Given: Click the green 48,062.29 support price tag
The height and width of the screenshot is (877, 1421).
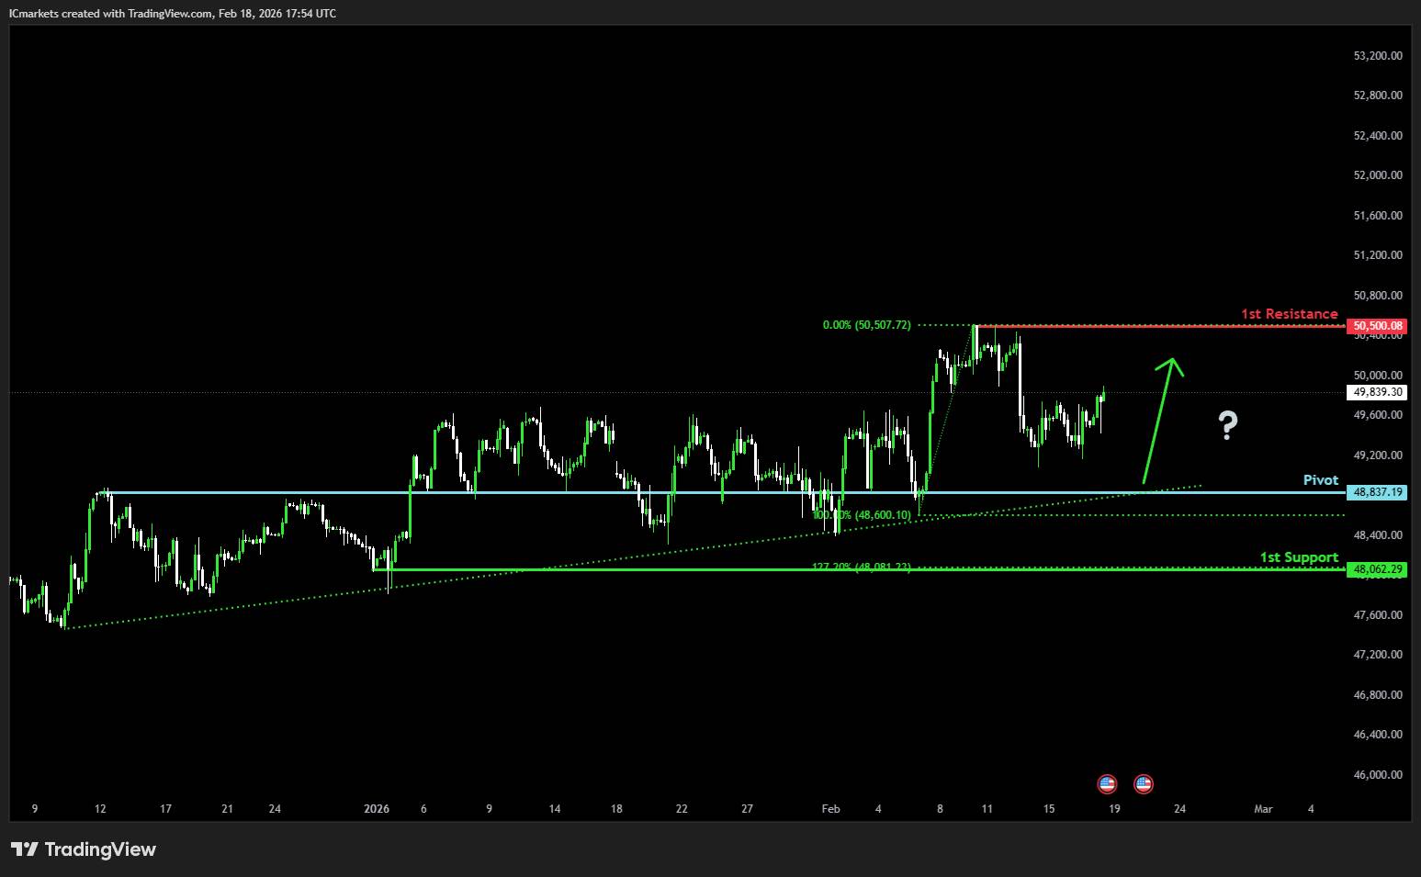Looking at the screenshot, I should [x=1378, y=569].
